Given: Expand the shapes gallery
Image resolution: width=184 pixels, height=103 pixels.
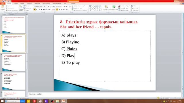Looking at the screenshot, I should tap(101, 10).
